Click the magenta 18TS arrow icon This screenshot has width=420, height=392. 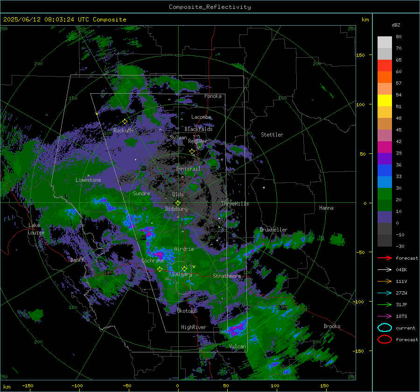(x=385, y=316)
